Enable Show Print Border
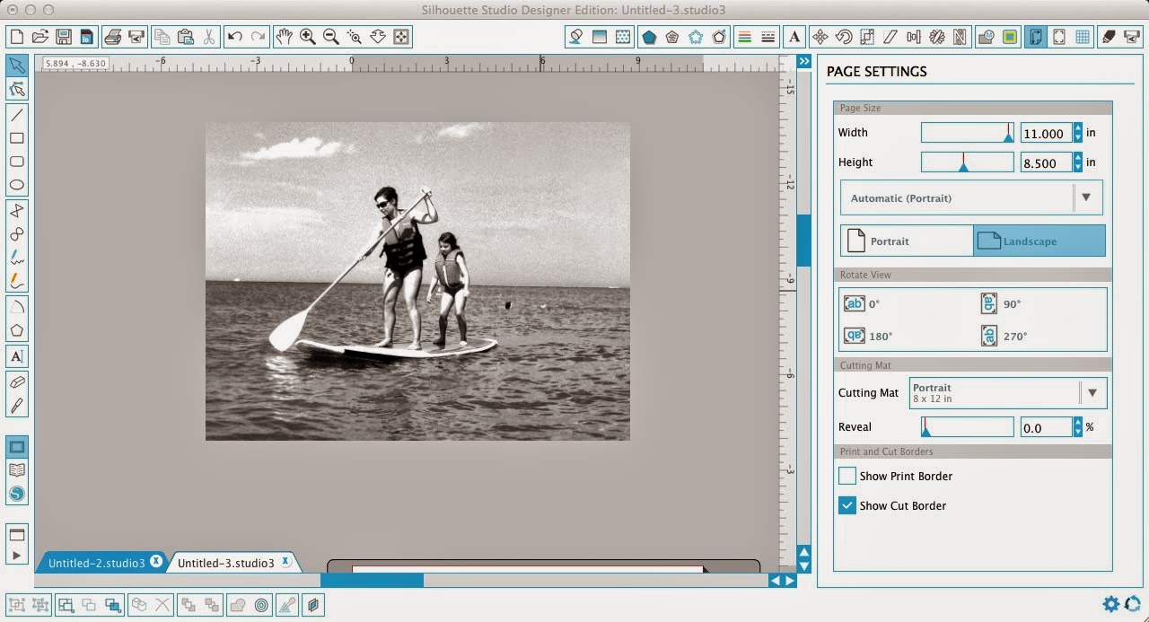Image resolution: width=1149 pixels, height=622 pixels. (846, 476)
